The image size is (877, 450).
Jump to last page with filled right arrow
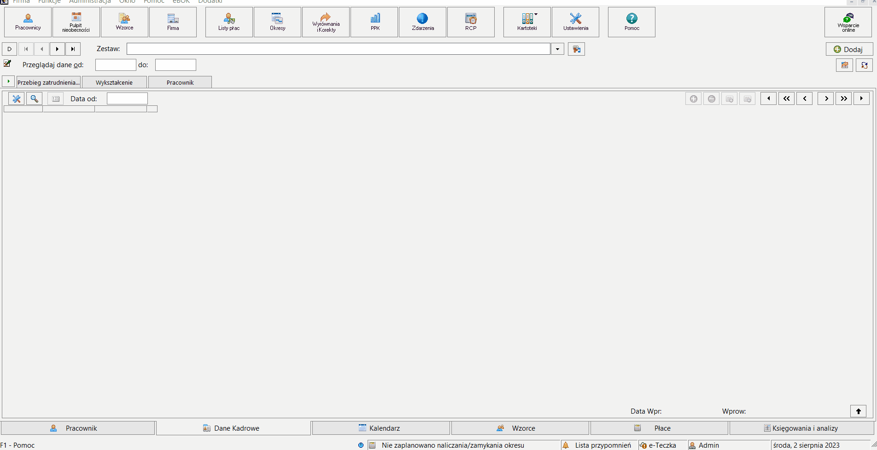[x=861, y=98]
